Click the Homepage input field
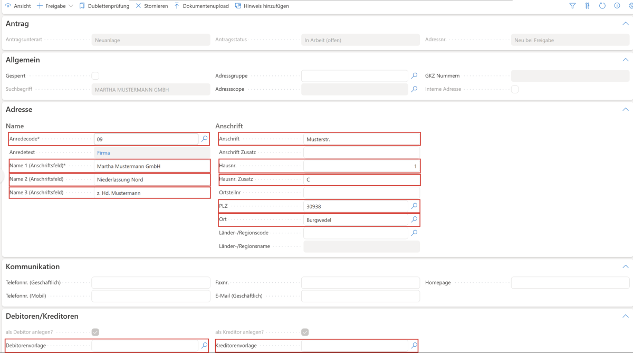 pyautogui.click(x=571, y=283)
